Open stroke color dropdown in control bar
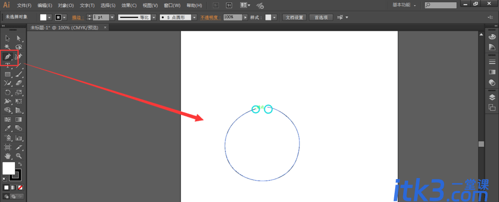 tap(65, 17)
